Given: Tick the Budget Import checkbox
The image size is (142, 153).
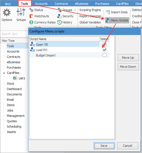Looking at the screenshot, I should pos(104,55).
